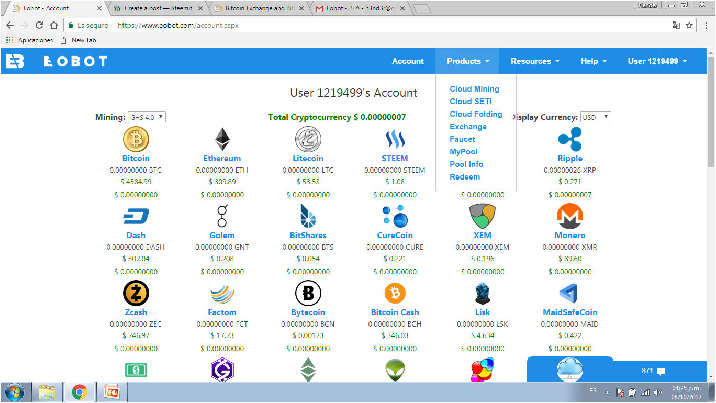Open the Windows Start menu
This screenshot has height=403, width=716.
pyautogui.click(x=14, y=392)
